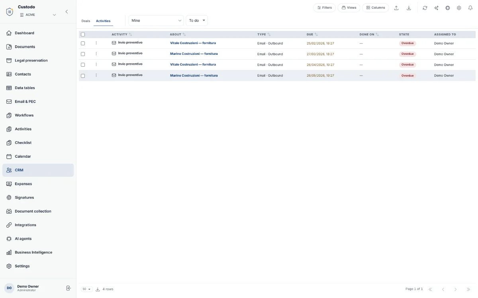Open the To do status dropdown

pos(197,21)
